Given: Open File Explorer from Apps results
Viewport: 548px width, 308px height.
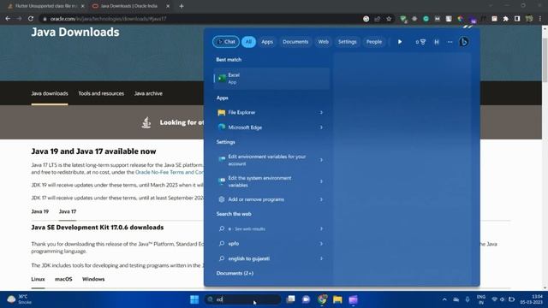Looking at the screenshot, I should (271, 112).
